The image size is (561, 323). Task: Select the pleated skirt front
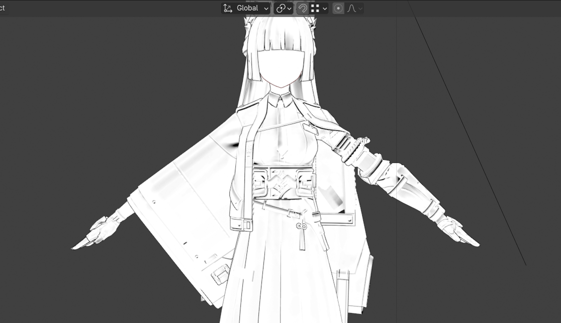280,280
